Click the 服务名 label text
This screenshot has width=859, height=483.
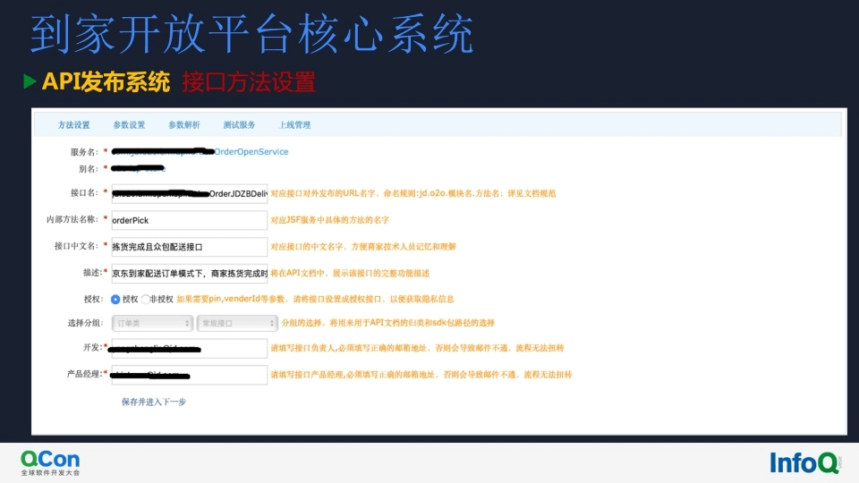pos(84,152)
